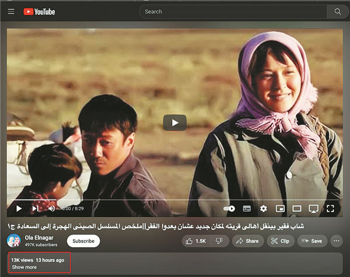Click the Arabic video title text
Image resolution: width=350 pixels, height=277 pixels.
[156, 226]
